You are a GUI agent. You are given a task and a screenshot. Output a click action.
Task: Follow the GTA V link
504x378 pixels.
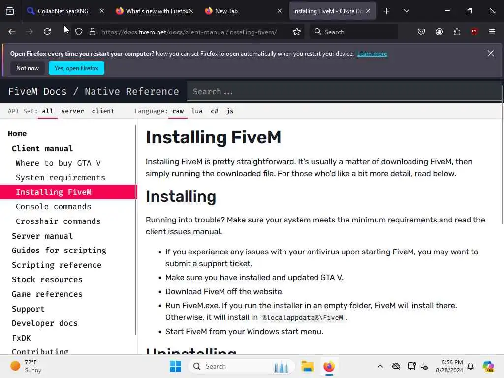(x=331, y=278)
